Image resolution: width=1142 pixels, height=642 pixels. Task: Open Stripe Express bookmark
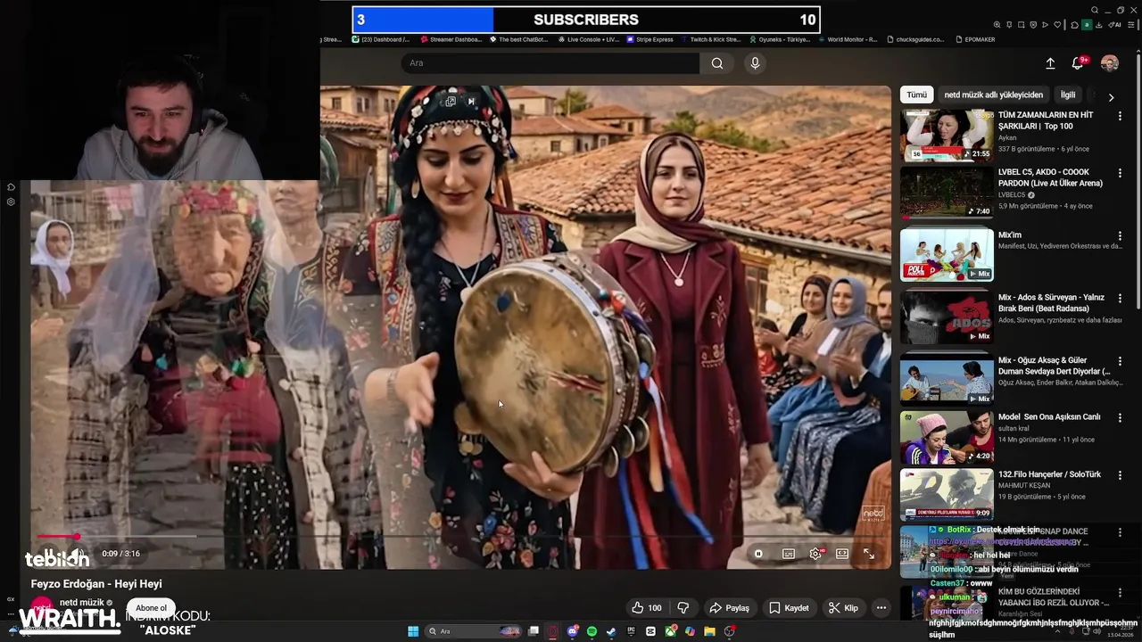[x=650, y=39]
